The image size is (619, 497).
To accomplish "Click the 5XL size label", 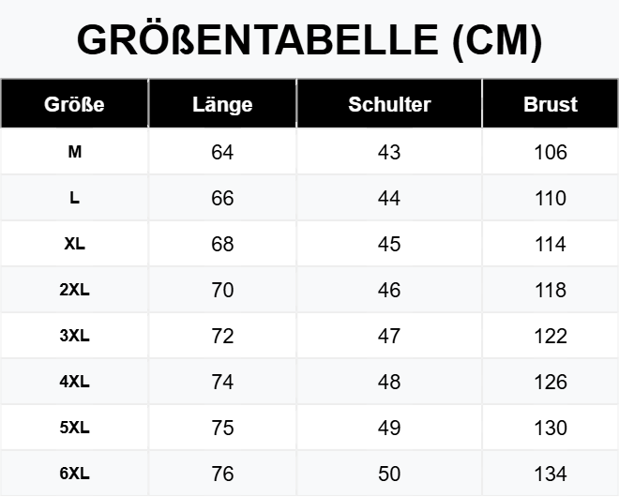I will [x=74, y=428].
